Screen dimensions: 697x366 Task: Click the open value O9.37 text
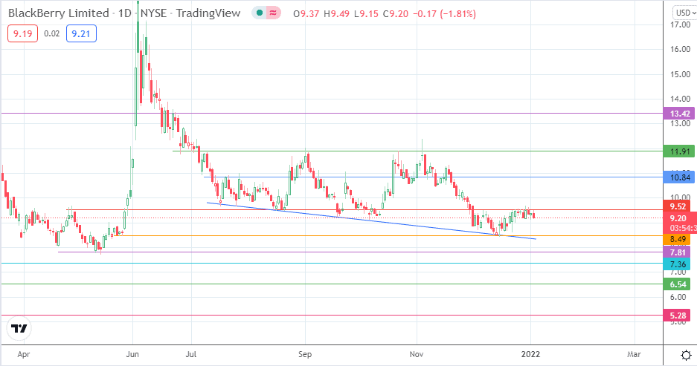click(306, 14)
